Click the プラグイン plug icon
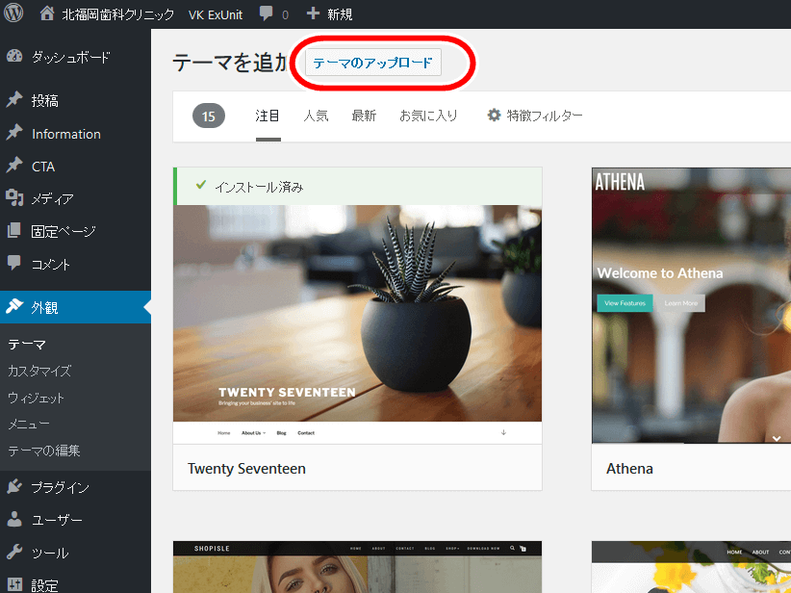 click(x=14, y=486)
